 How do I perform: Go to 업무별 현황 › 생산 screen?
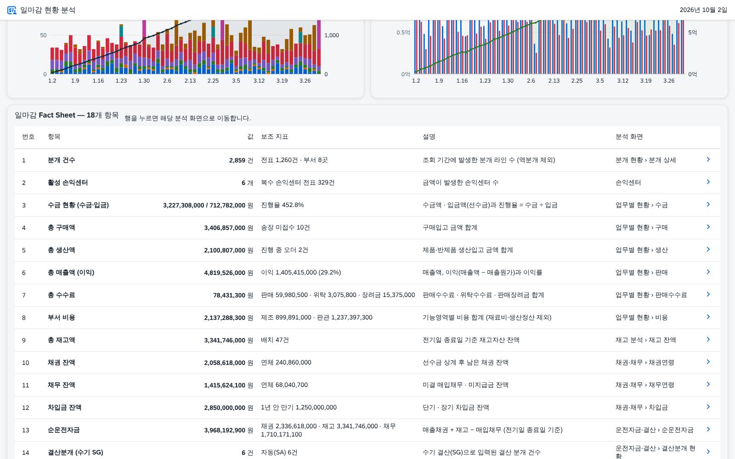[642, 250]
